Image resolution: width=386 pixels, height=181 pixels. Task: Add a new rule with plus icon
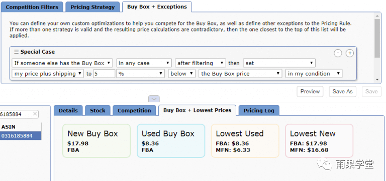[350, 53]
